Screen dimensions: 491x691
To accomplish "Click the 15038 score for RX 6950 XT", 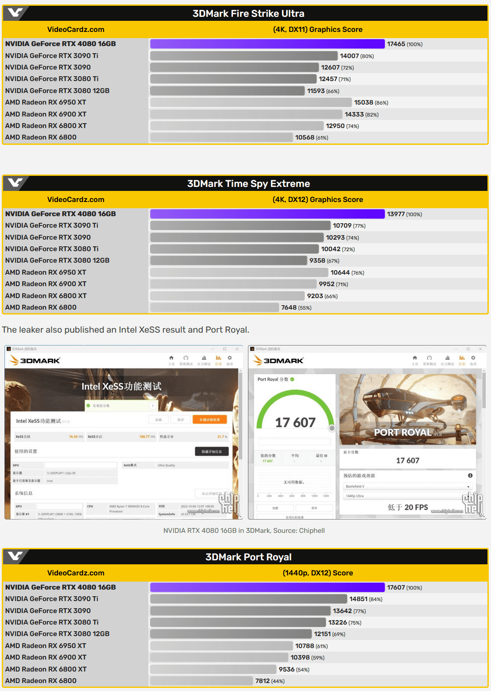I will pyautogui.click(x=363, y=102).
